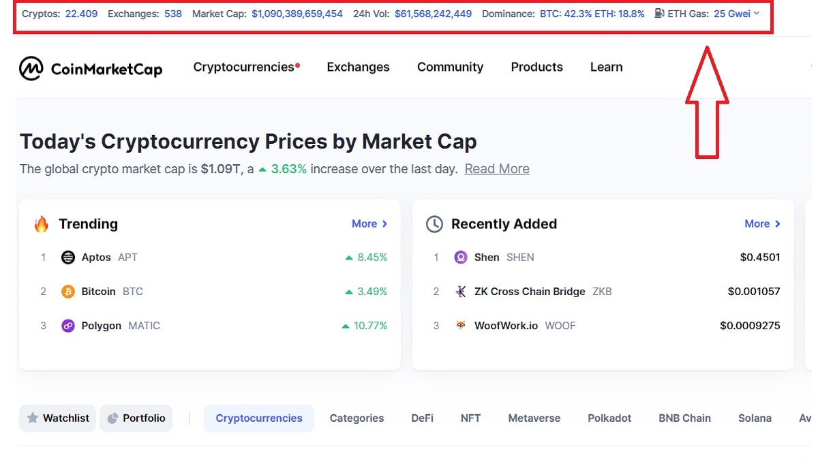Viewport: 818px width, 460px height.
Task: Click the clock icon beside Recently Added
Action: pyautogui.click(x=436, y=223)
